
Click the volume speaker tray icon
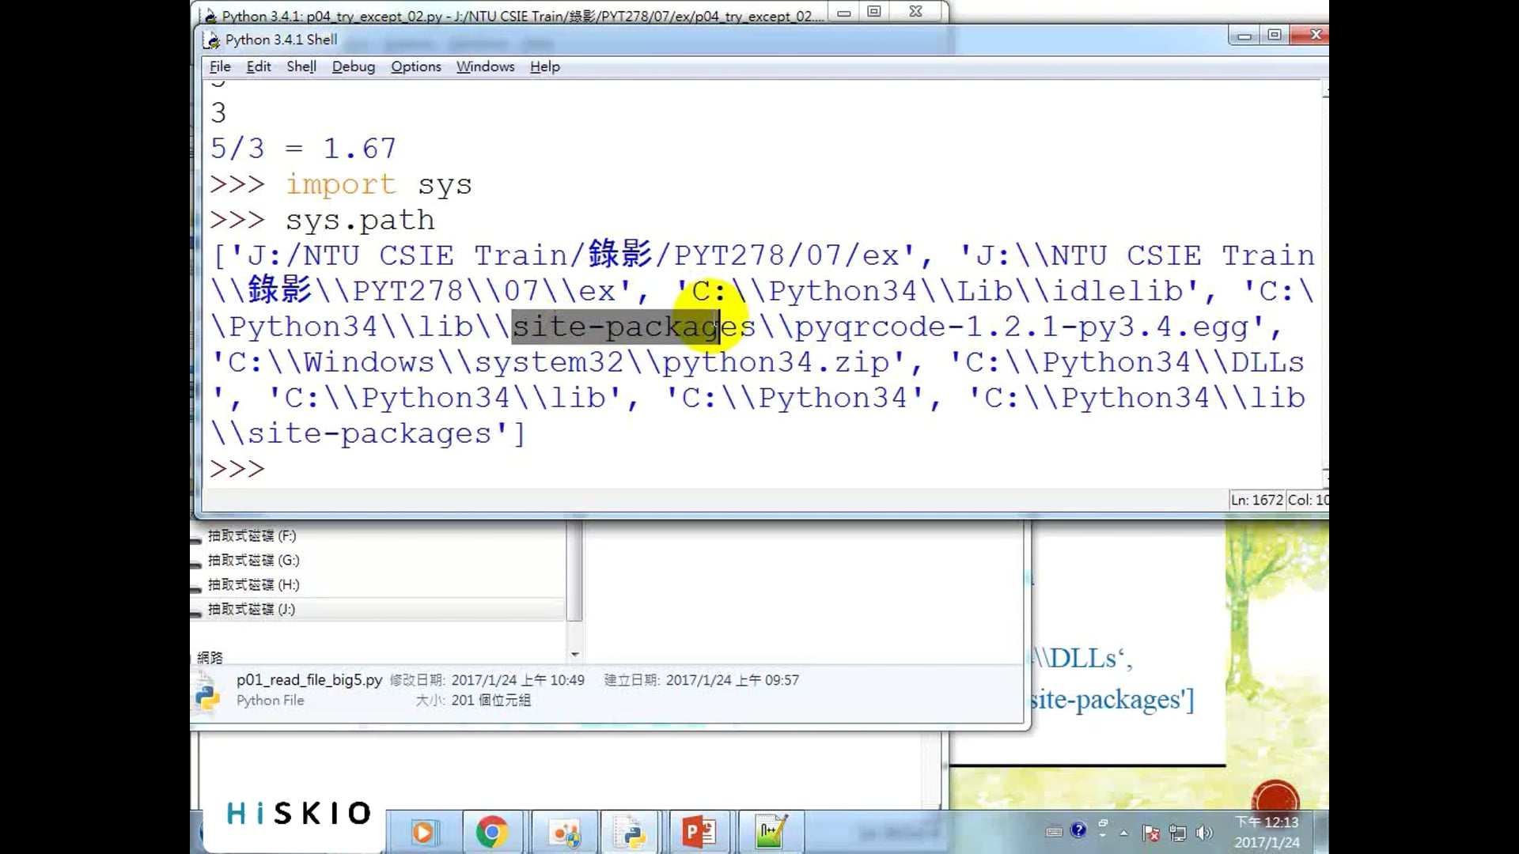pos(1204,833)
